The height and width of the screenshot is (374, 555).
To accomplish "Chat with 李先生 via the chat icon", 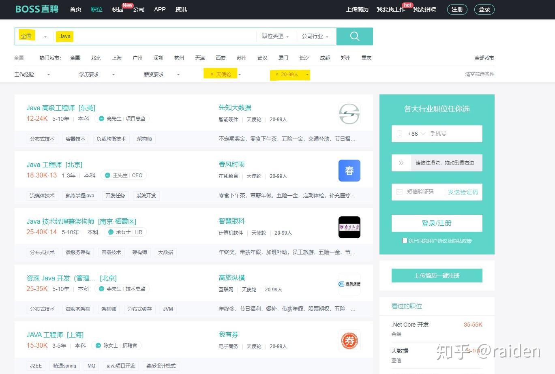I will coord(101,289).
